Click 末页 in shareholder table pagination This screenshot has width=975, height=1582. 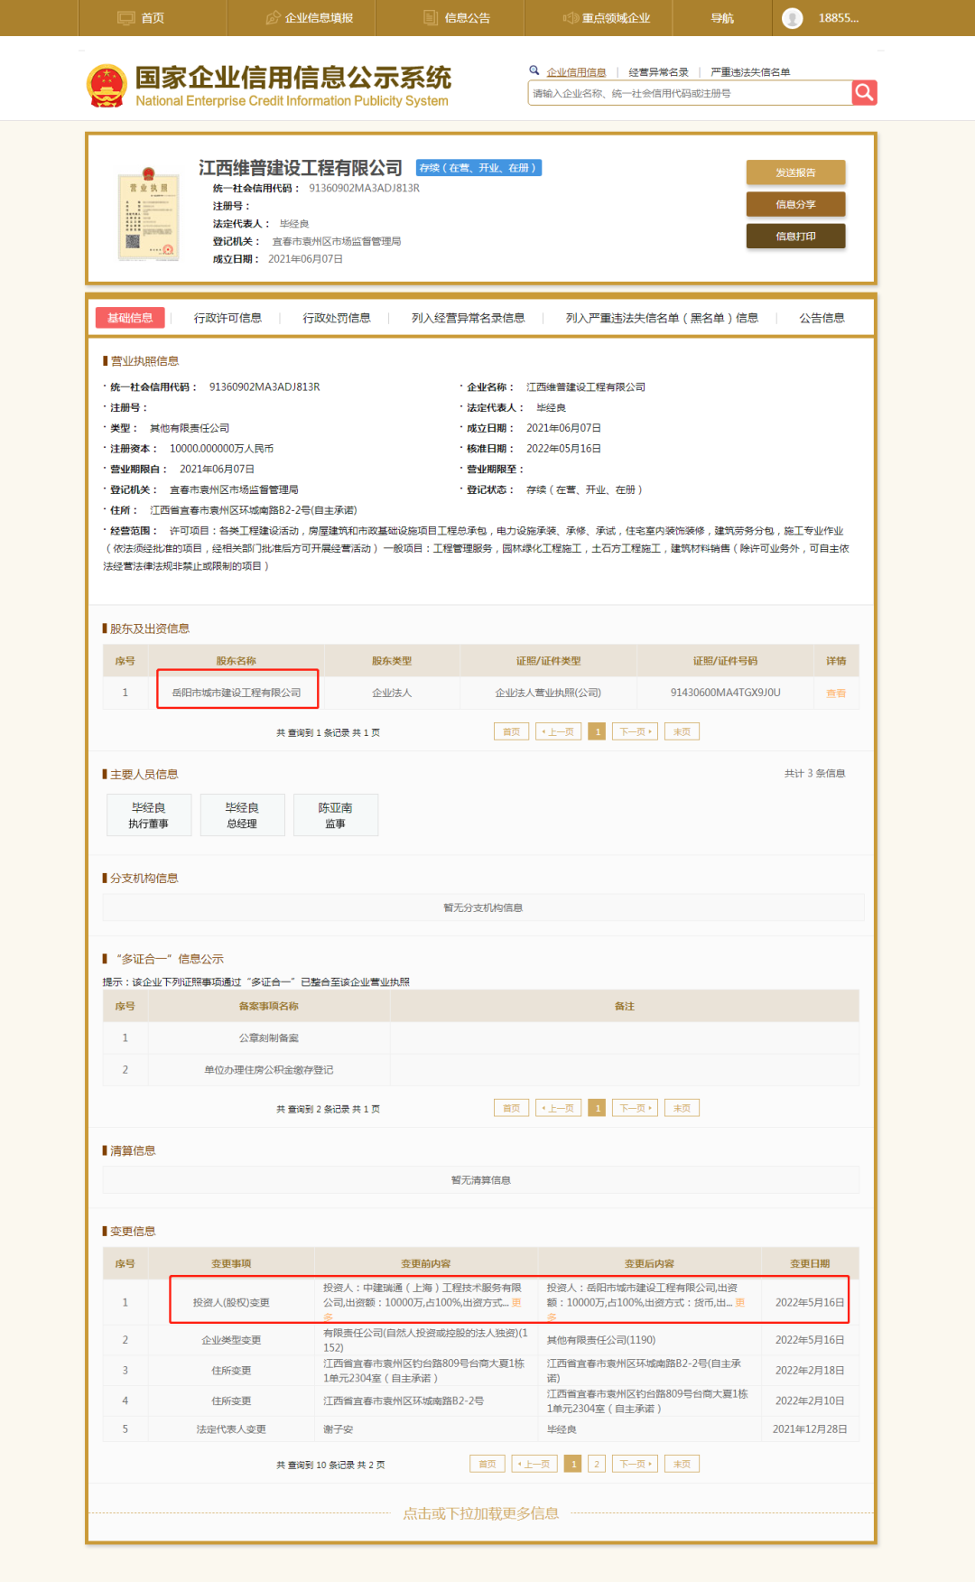(x=682, y=731)
